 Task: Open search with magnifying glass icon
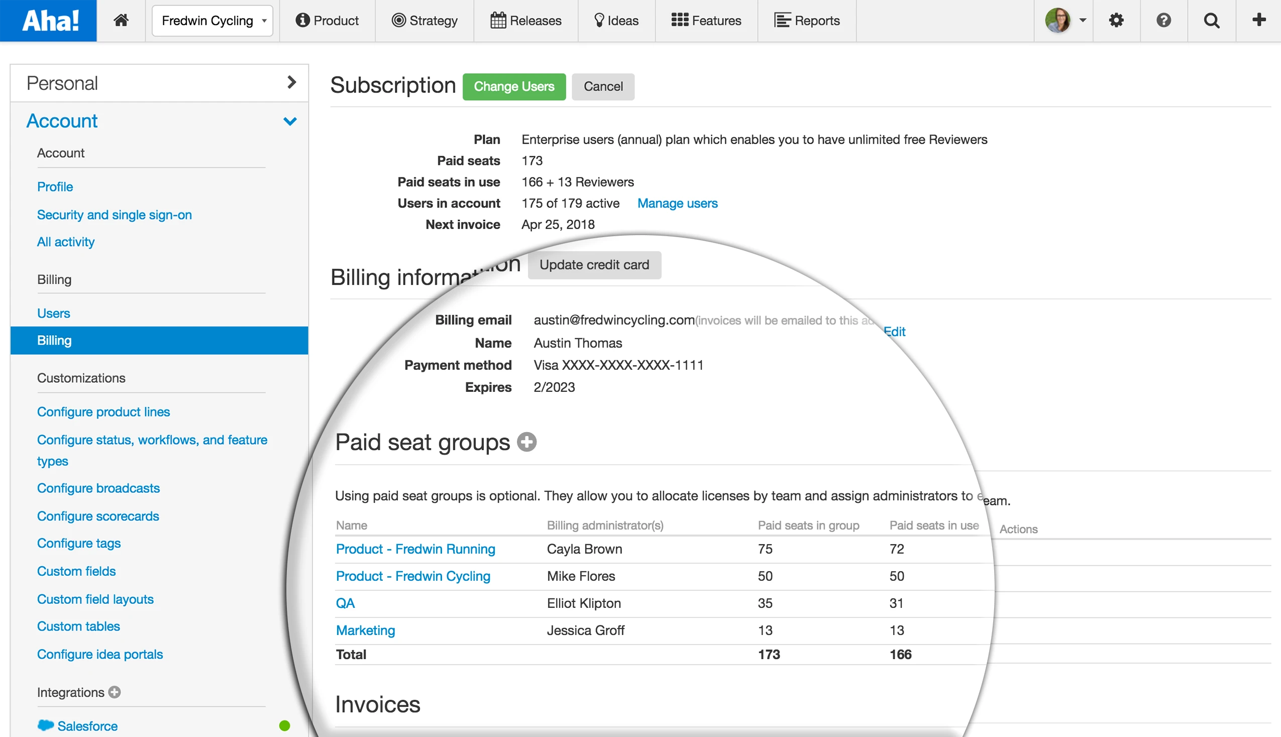[x=1211, y=20]
